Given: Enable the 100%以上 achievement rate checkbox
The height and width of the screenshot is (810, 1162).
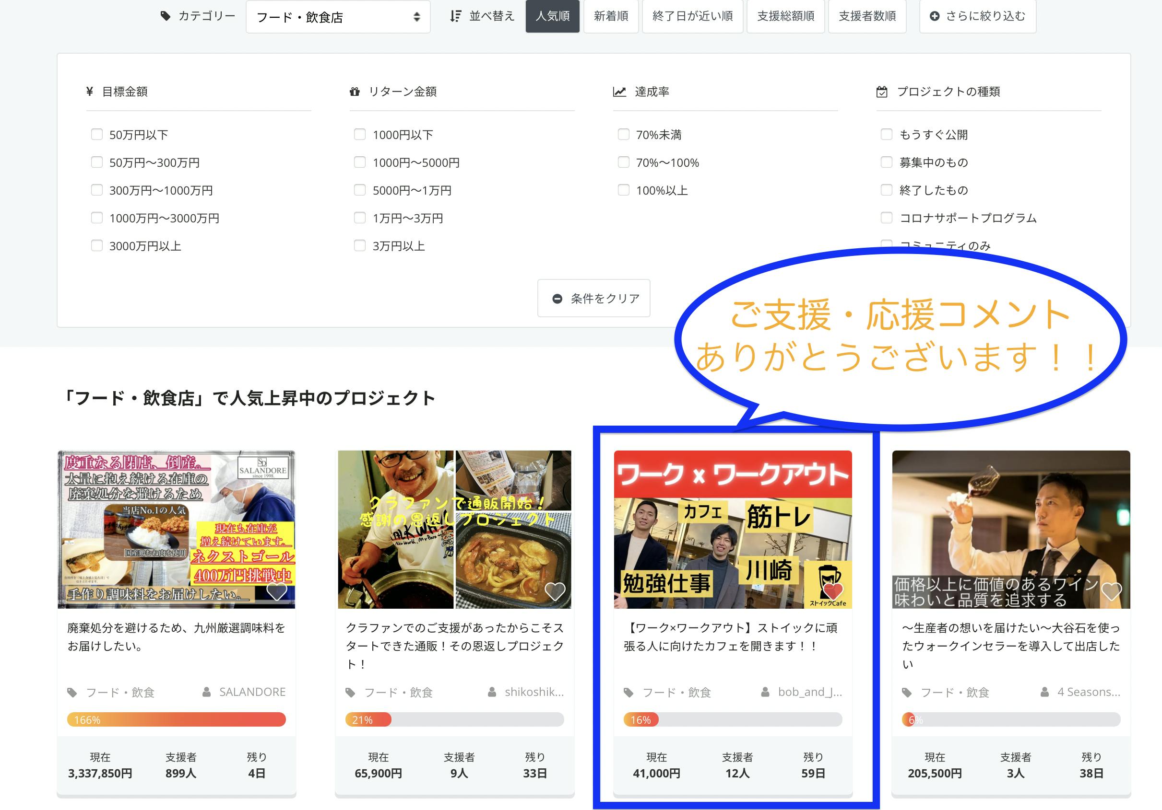Looking at the screenshot, I should (x=624, y=190).
